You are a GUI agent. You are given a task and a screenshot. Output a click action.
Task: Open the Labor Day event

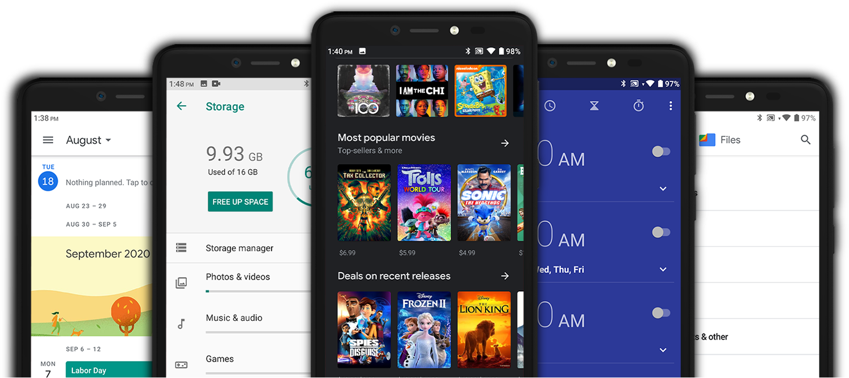pyautogui.click(x=109, y=370)
